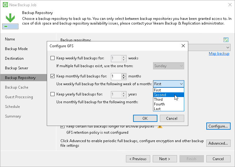Click the green download arrow repository icon
235x167 pixels.
tap(10, 21)
